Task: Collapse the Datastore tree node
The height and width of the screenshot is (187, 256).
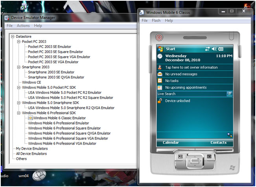Action: tap(13, 37)
